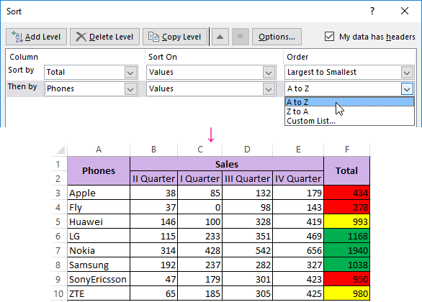Click the SonyEricsson cell

[x=99, y=279]
